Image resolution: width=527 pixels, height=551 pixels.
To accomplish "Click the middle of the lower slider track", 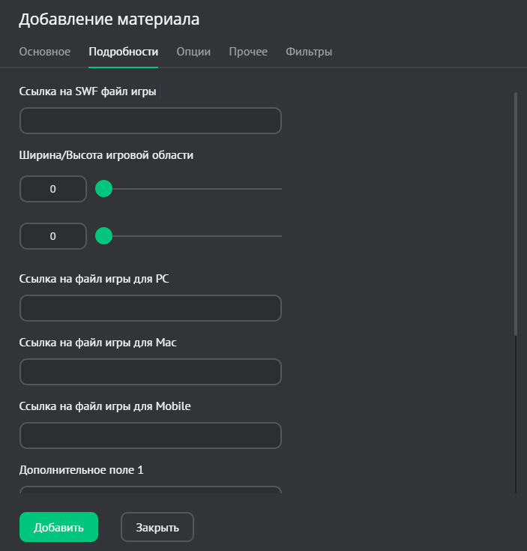I will coord(193,236).
